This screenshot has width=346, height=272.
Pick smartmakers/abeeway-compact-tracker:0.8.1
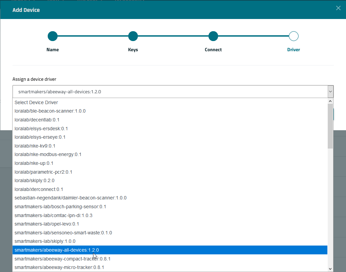click(62, 259)
